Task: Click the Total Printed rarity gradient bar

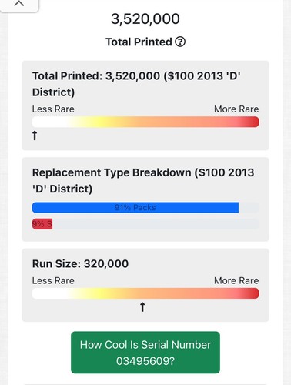Action: pos(145,122)
